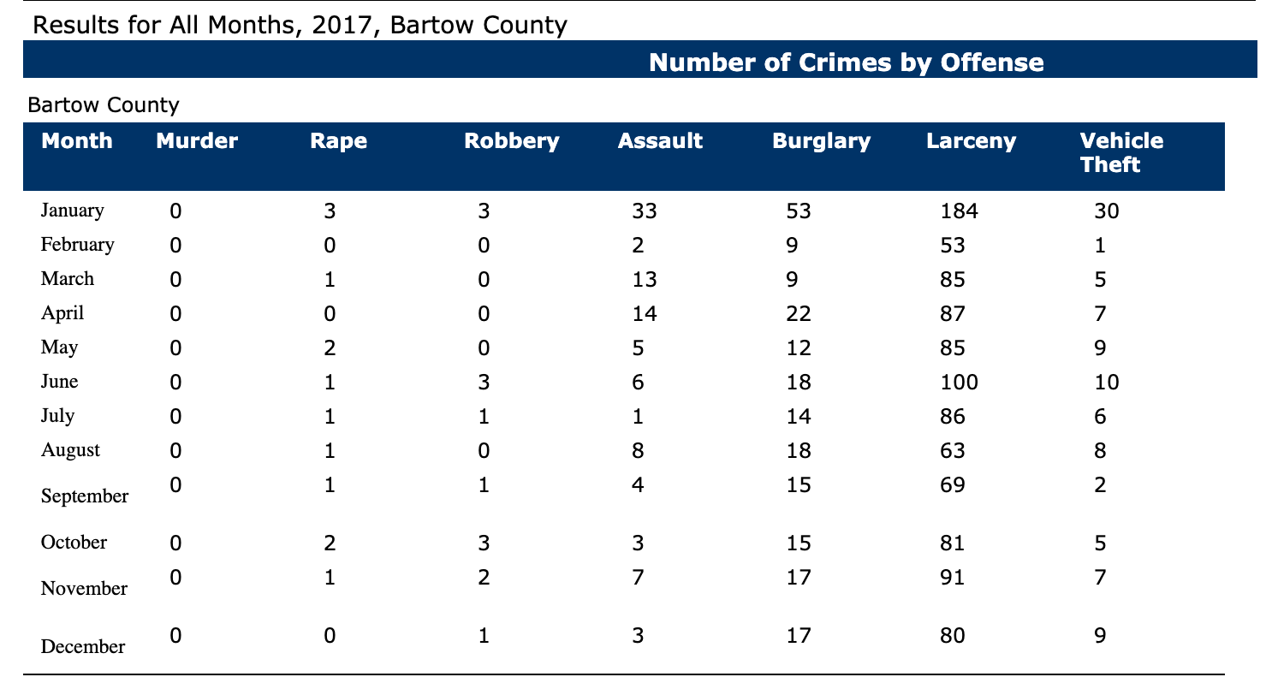The image size is (1272, 677).
Task: Click the Number of Crimes by Offense banner
Action: tap(846, 62)
